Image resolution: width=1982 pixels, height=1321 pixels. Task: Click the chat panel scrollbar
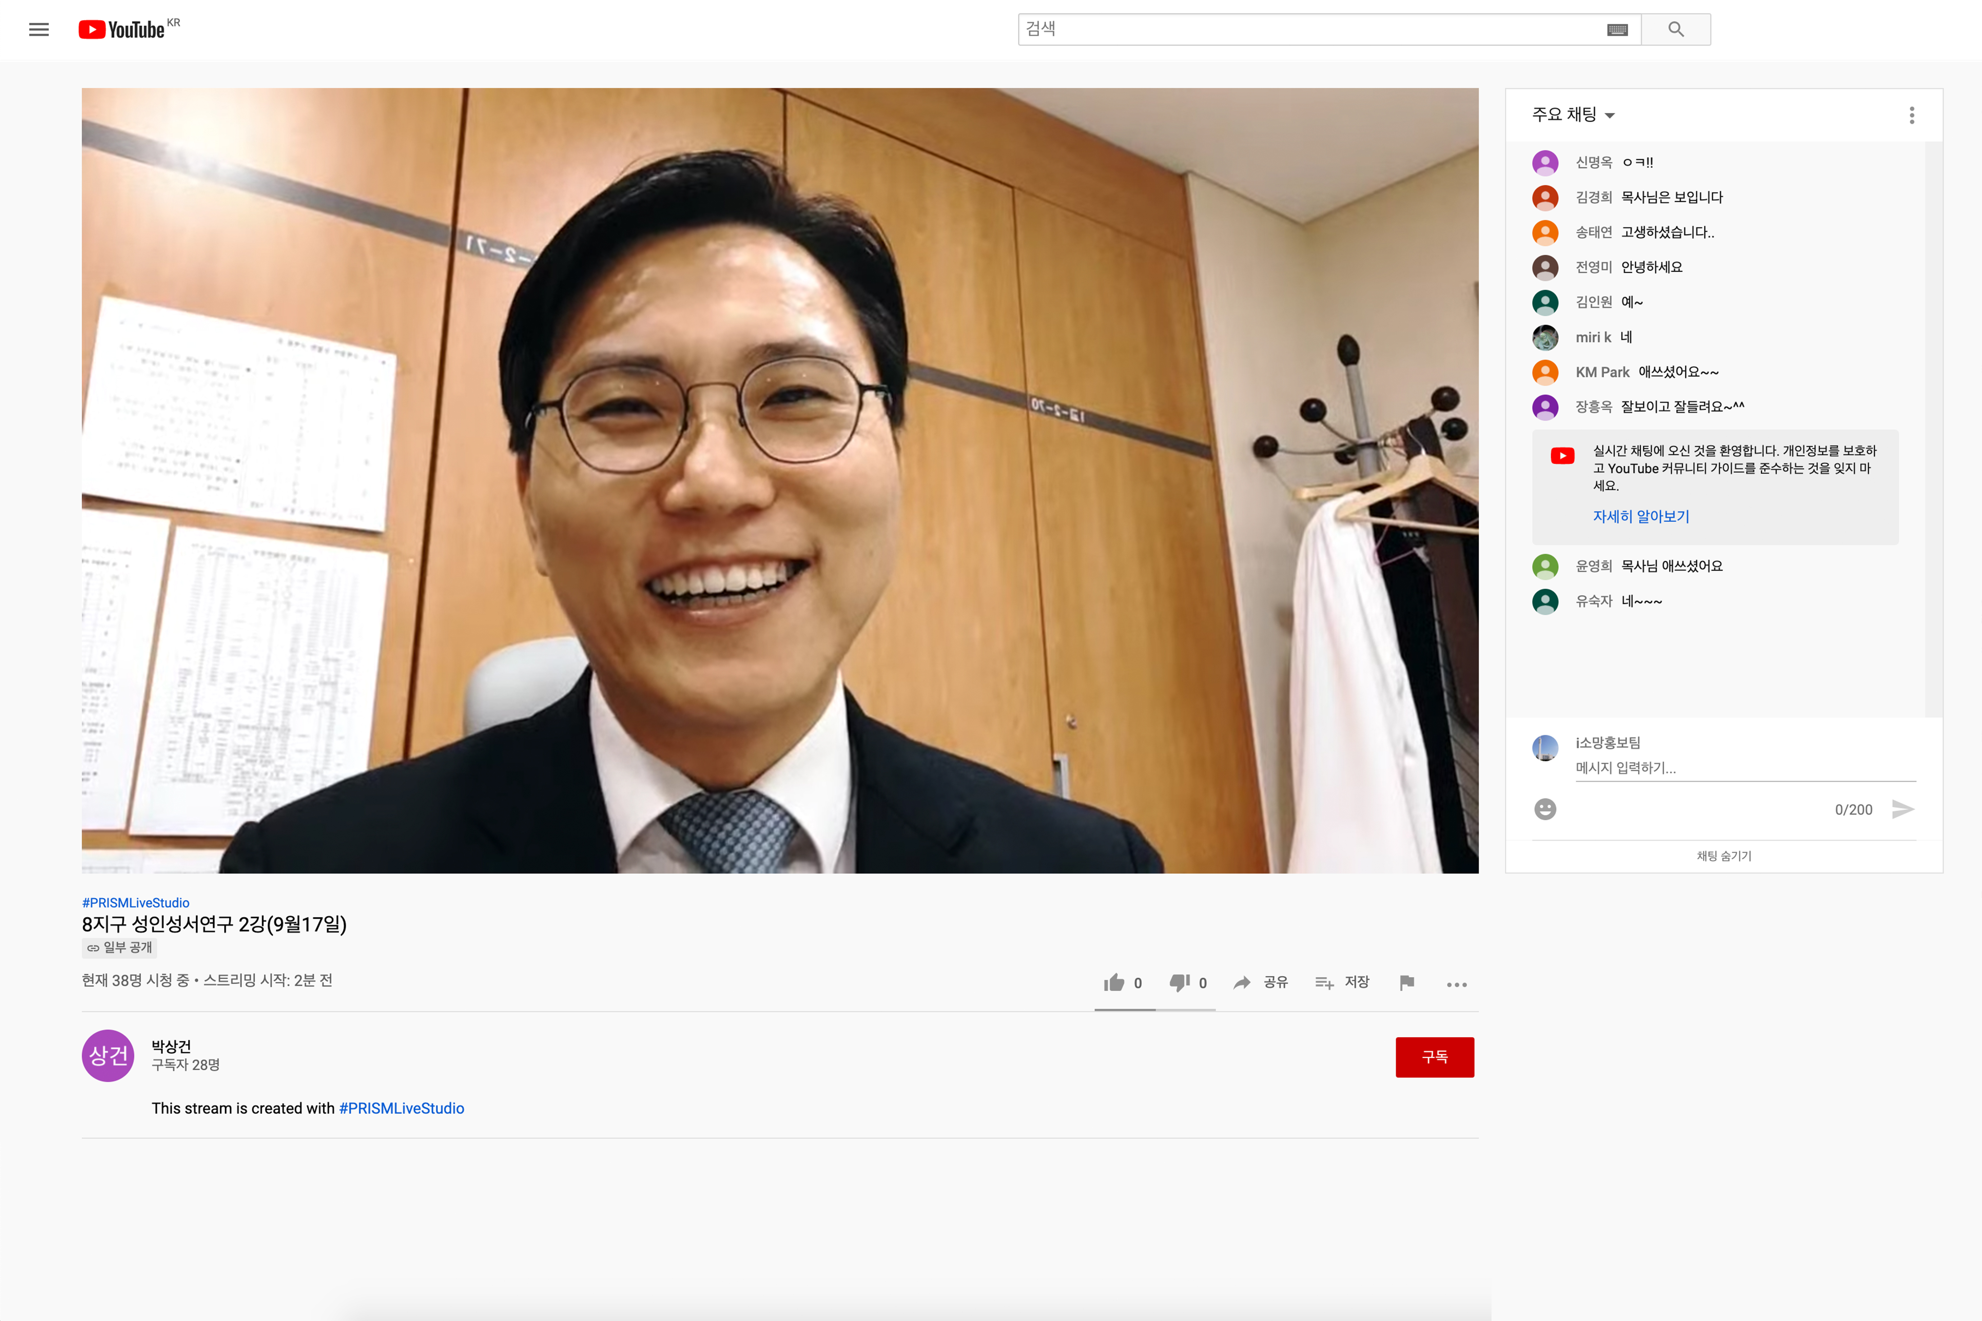coord(1933,430)
